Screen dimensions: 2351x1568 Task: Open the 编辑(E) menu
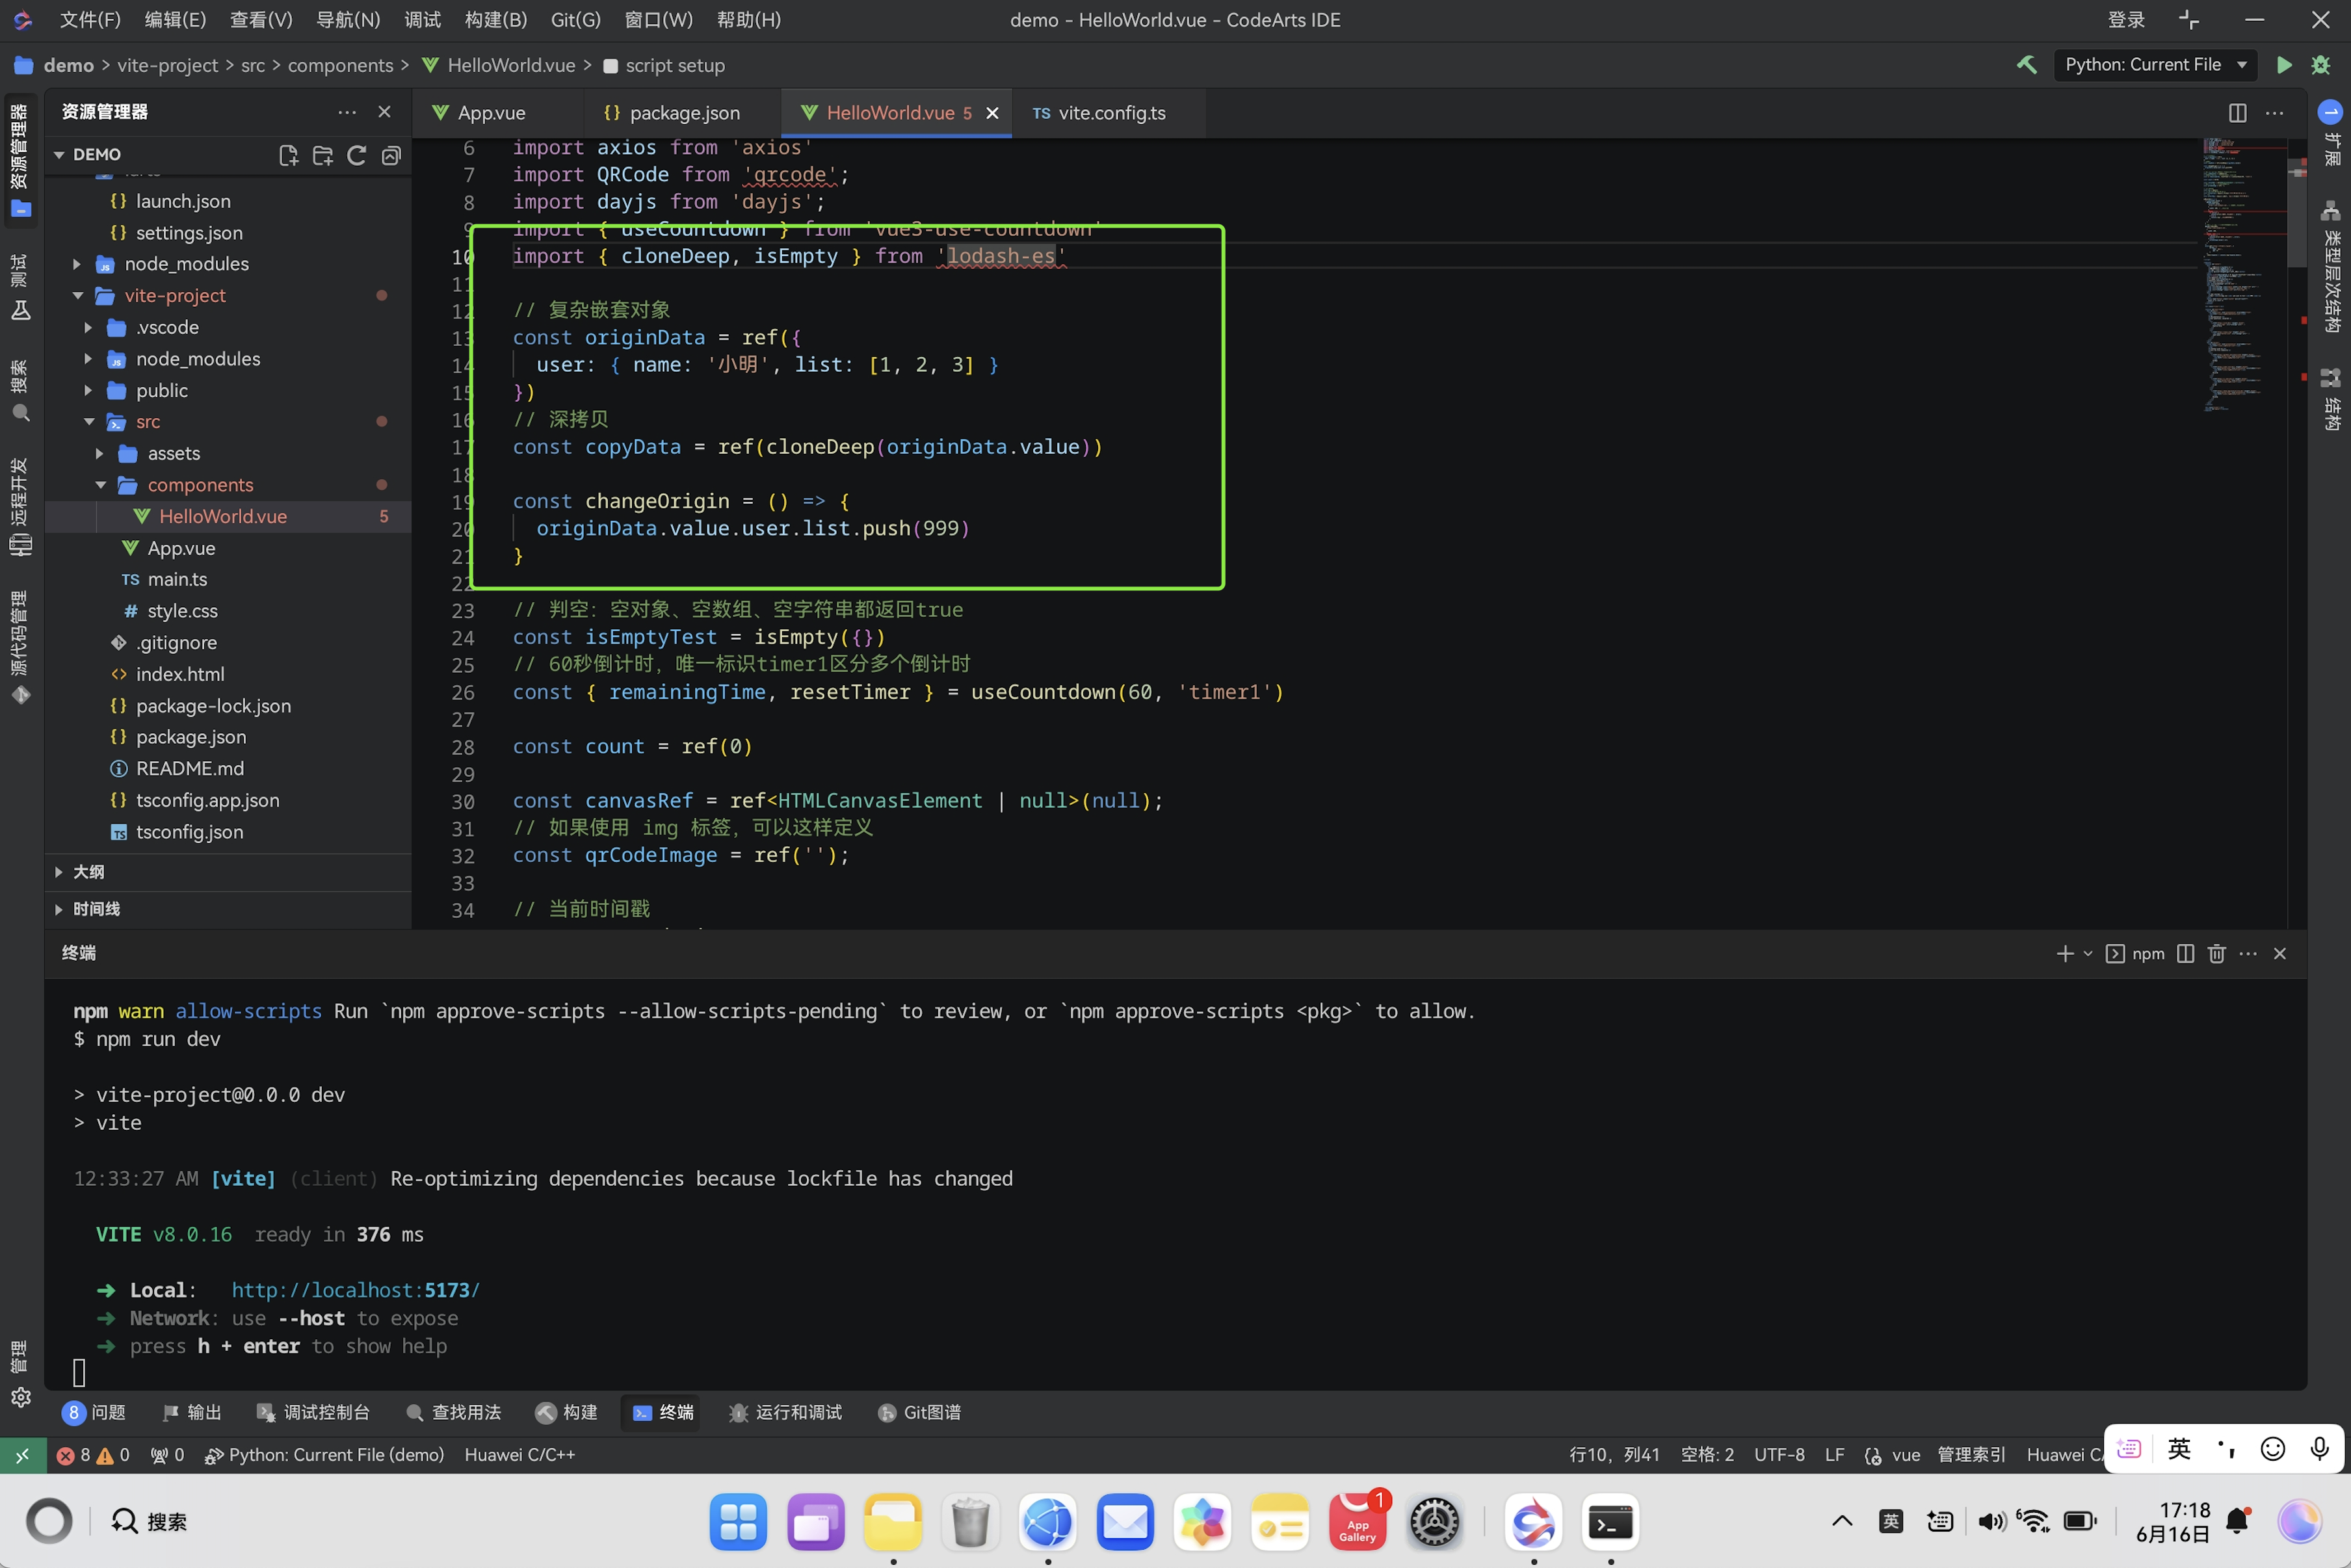click(x=175, y=20)
